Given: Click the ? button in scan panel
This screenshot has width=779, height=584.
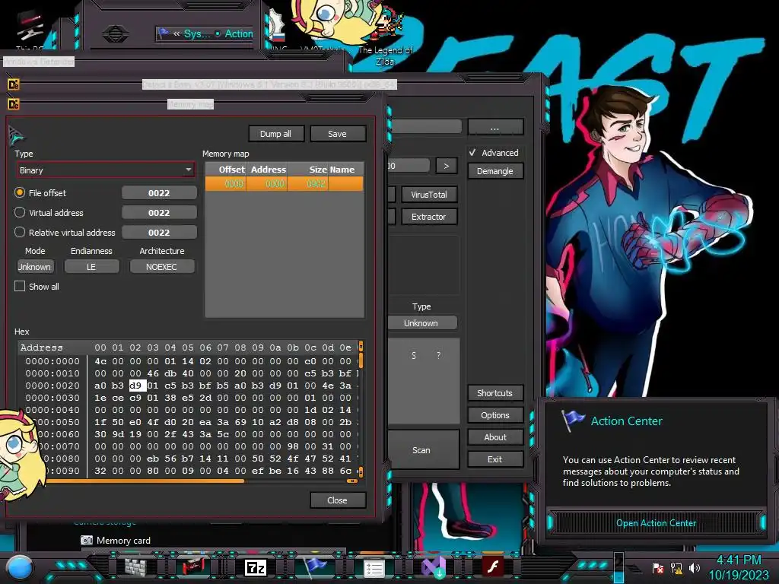Looking at the screenshot, I should pyautogui.click(x=439, y=356).
